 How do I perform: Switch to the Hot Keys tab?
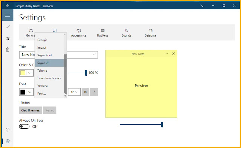click(x=102, y=33)
